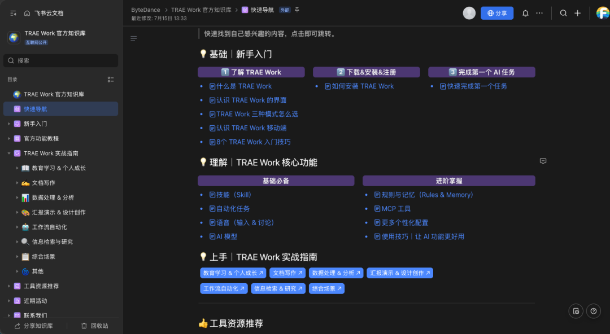Open the 快速完成第一个任务 link
The height and width of the screenshot is (334, 610).
coord(473,86)
